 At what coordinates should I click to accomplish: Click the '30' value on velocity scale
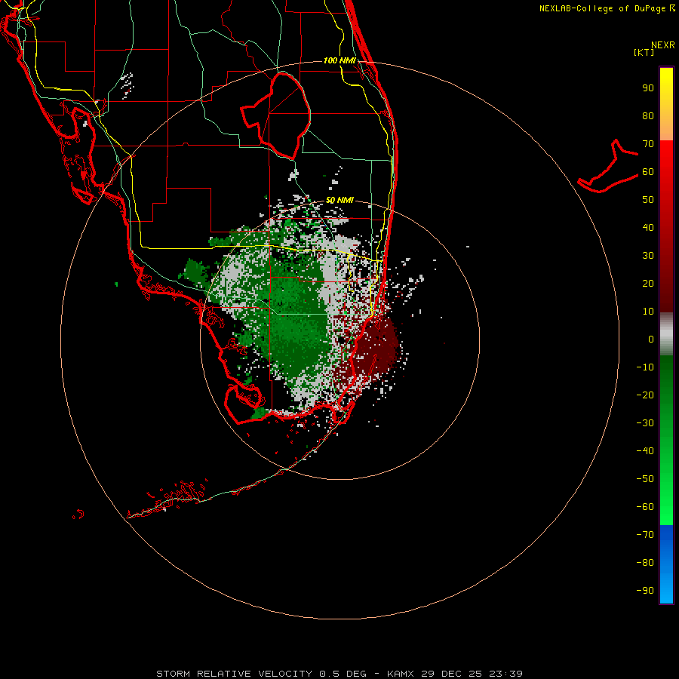pyautogui.click(x=648, y=256)
